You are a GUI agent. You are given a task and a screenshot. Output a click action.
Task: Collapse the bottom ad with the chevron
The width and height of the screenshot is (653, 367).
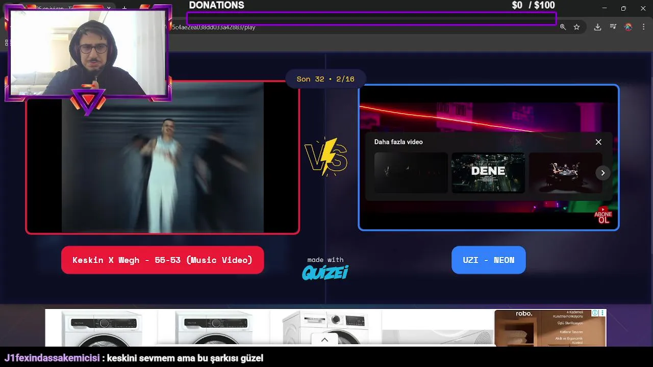click(x=324, y=340)
